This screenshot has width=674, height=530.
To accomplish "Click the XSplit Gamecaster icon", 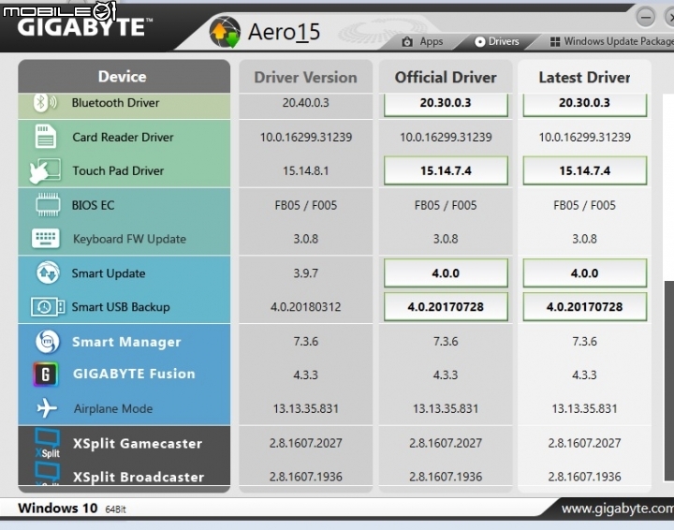I will click(48, 444).
